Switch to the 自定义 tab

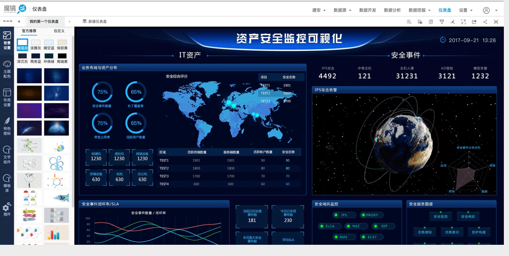(59, 31)
